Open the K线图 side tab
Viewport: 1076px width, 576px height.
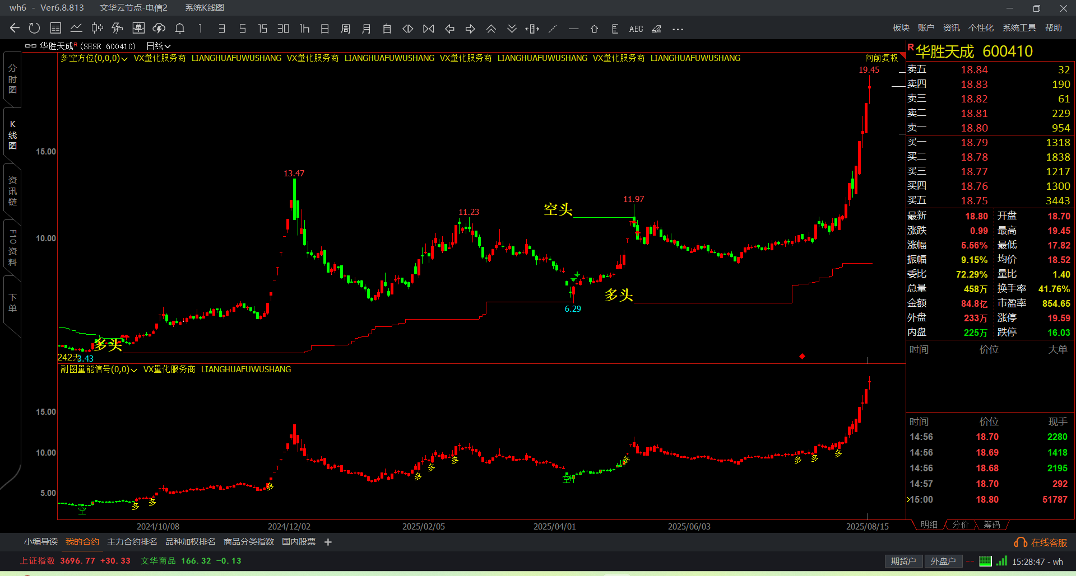click(12, 135)
